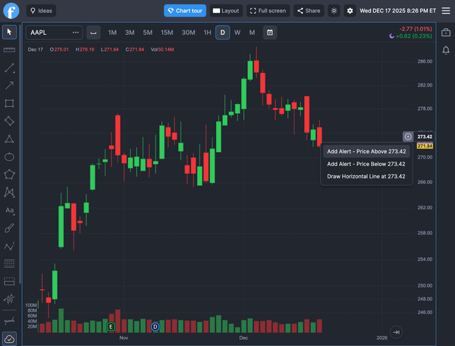Start the Chart tour
The width and height of the screenshot is (455, 346).
(184, 11)
